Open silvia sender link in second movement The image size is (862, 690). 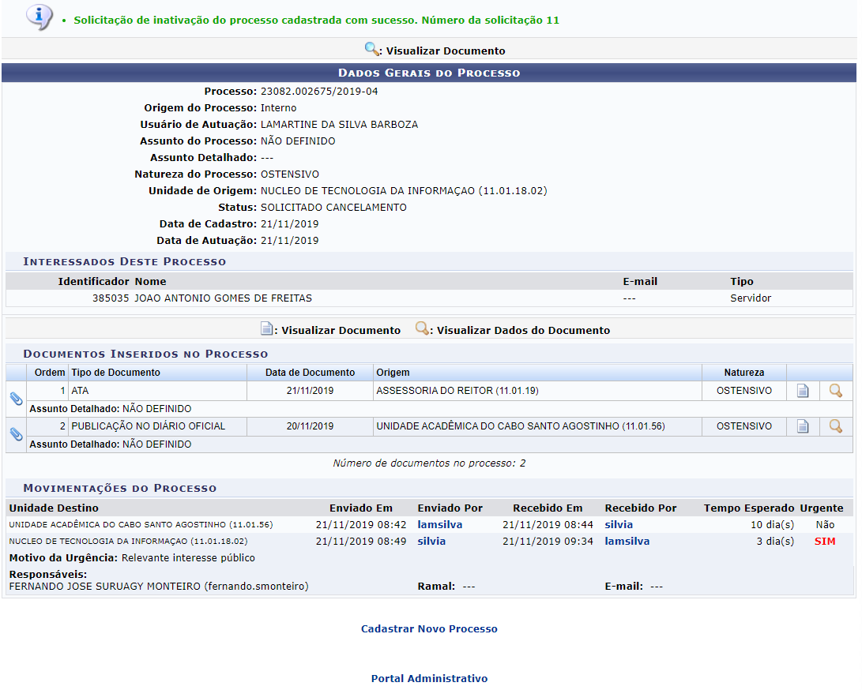(x=431, y=541)
